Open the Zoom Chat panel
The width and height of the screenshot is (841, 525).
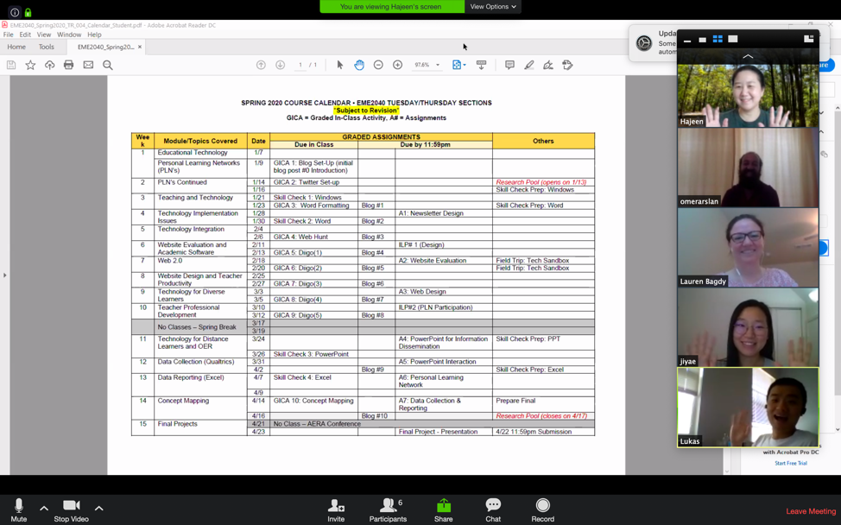pyautogui.click(x=493, y=509)
